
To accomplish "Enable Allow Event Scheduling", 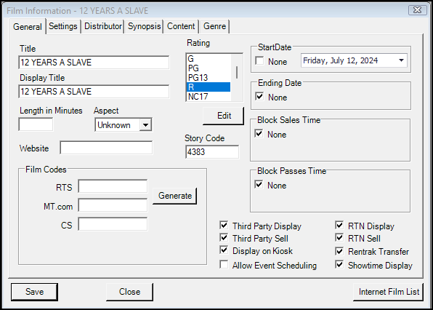I will click(x=224, y=265).
